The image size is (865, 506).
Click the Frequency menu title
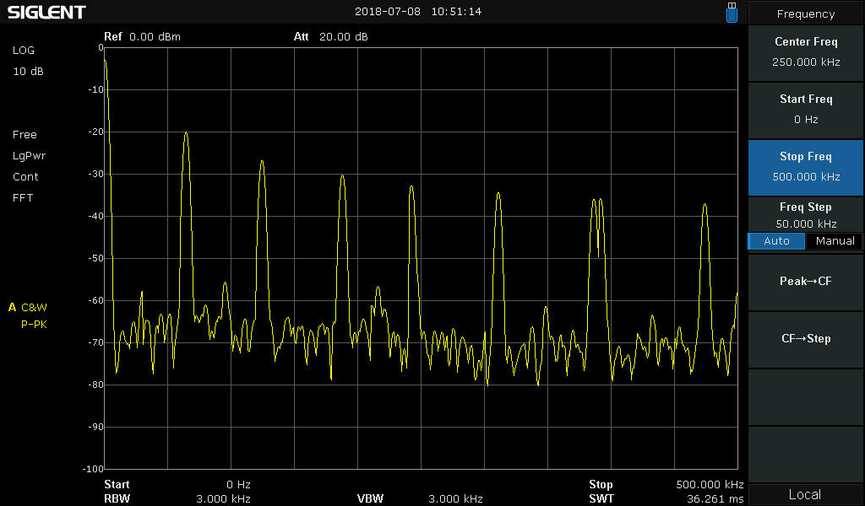[806, 13]
